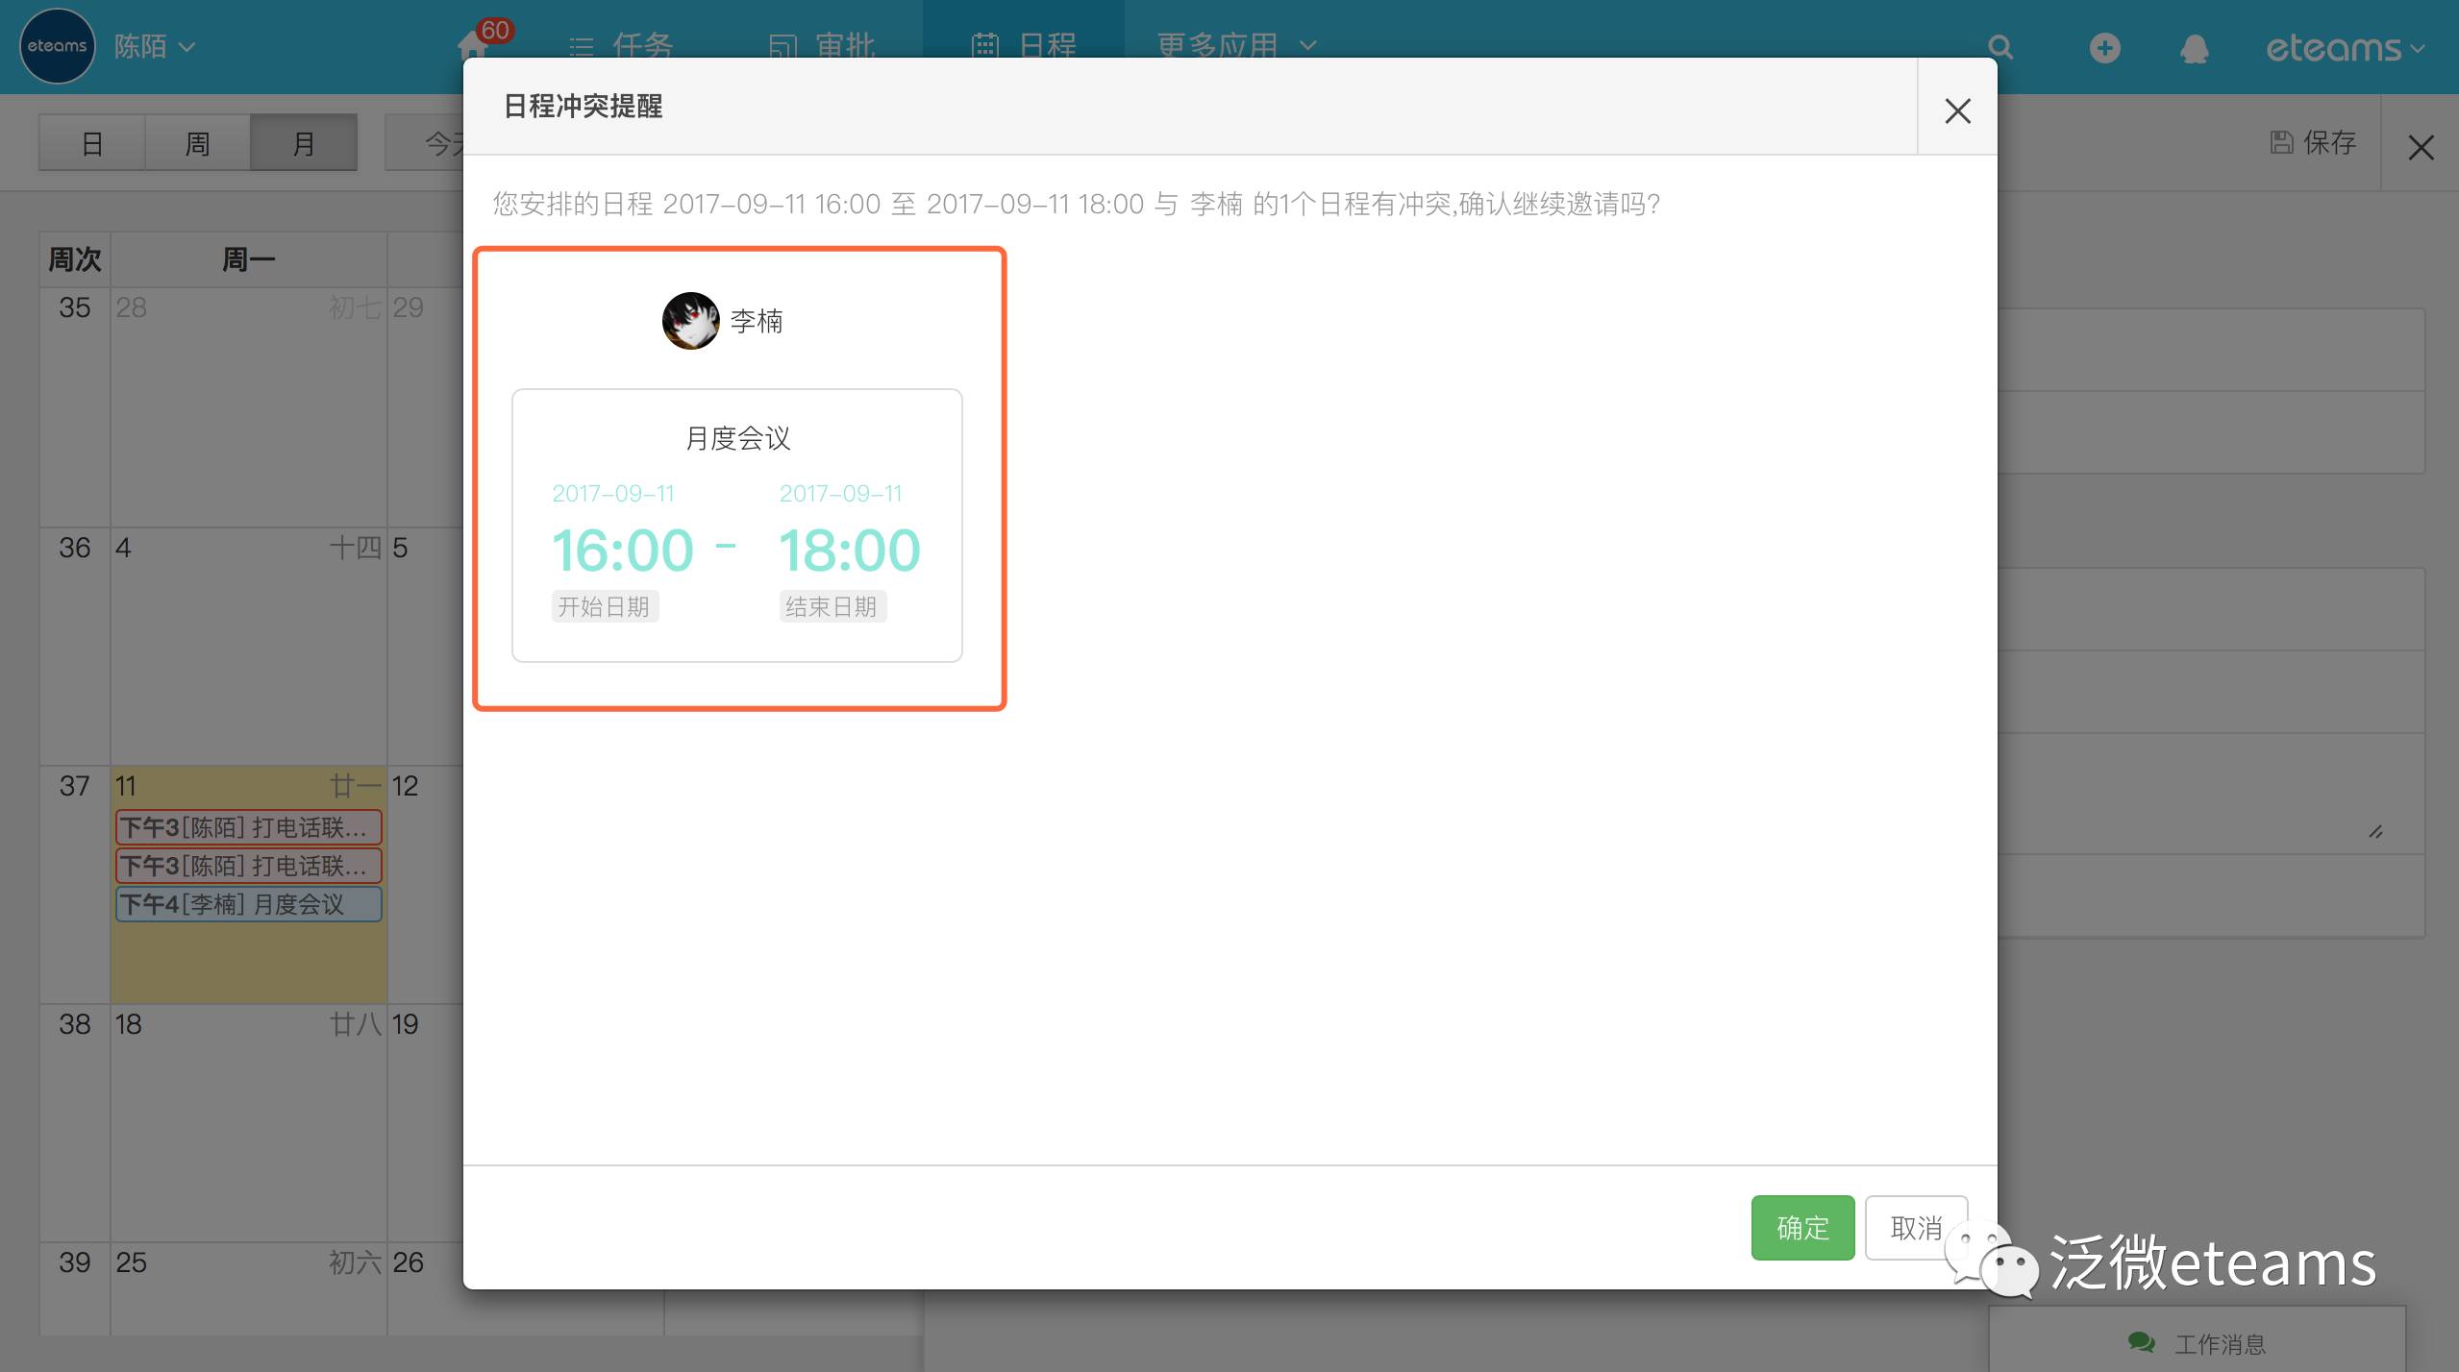Viewport: 2459px width, 1372px height.
Task: Click the search magnifier icon
Action: (x=2000, y=47)
